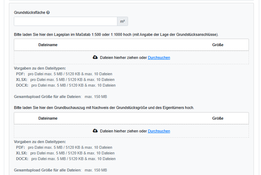Click the Grundstücksfläche field label
The image size is (261, 175).
click(x=29, y=12)
